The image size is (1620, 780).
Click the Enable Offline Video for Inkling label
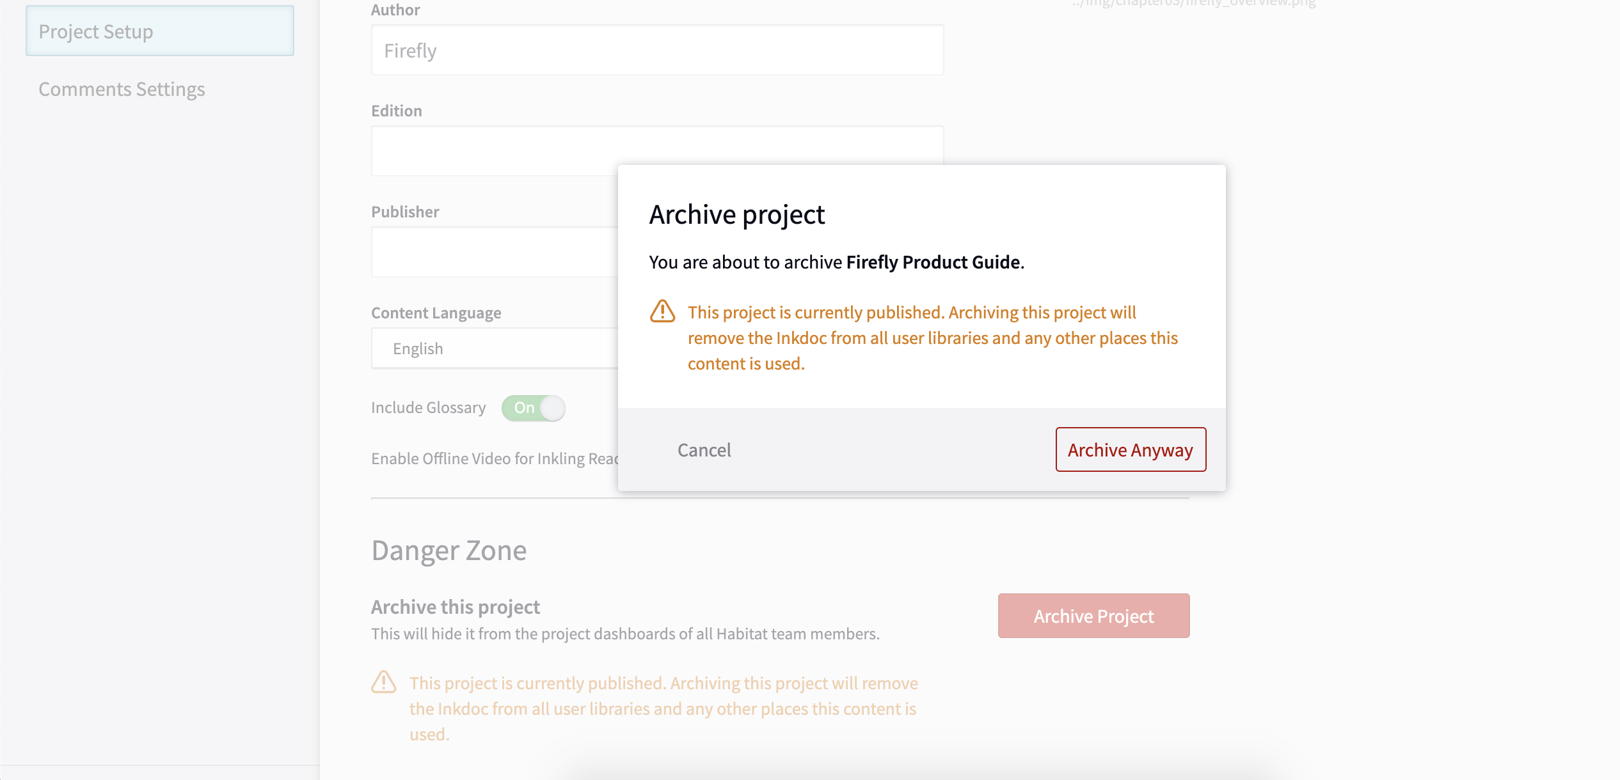(x=495, y=458)
